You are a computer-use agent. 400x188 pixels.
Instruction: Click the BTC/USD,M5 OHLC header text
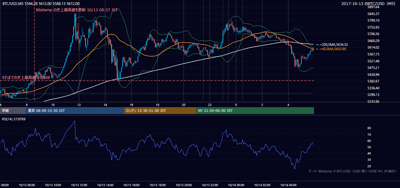41,3
